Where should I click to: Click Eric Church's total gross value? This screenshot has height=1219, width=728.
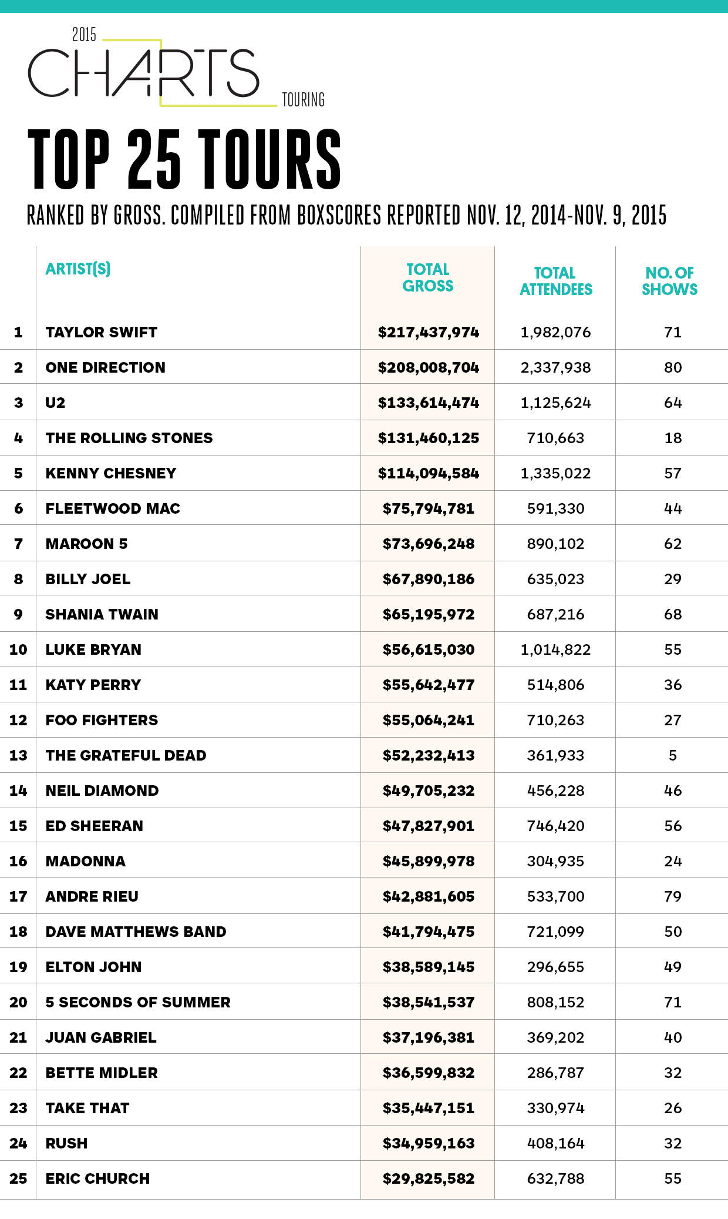(x=429, y=1179)
